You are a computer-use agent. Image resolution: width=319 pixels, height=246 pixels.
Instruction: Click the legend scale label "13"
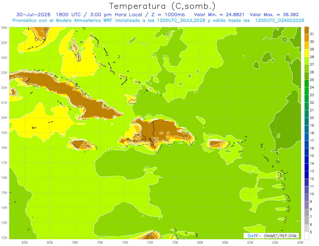click(x=312, y=171)
